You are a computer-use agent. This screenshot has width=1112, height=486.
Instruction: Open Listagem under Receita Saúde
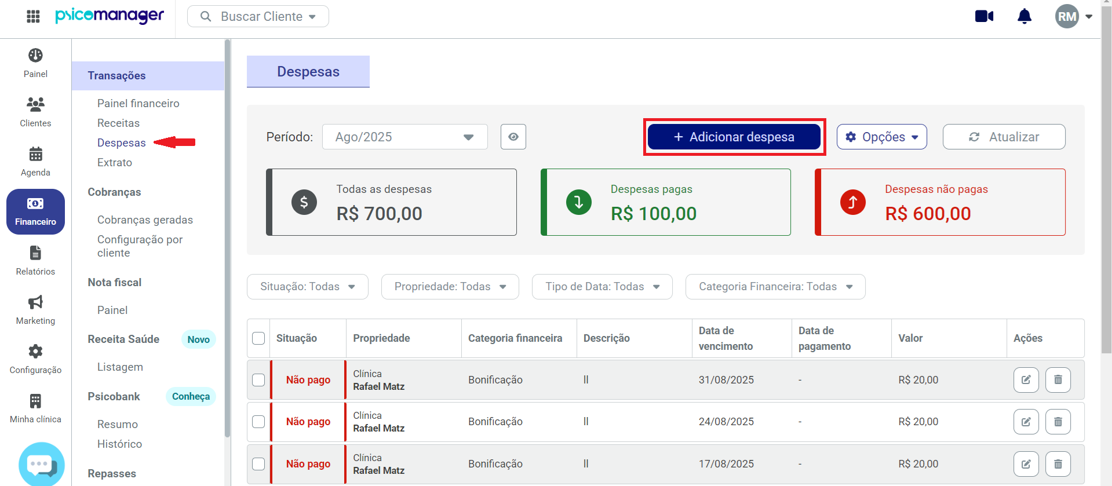click(x=120, y=367)
